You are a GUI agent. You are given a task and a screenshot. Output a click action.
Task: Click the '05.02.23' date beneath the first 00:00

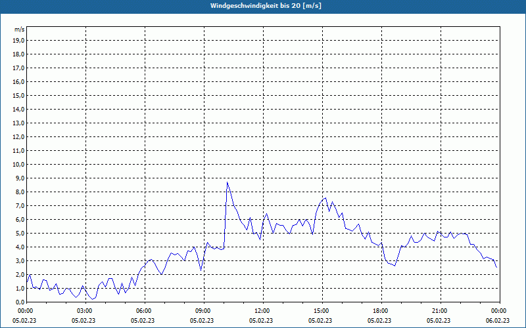pyautogui.click(x=24, y=321)
